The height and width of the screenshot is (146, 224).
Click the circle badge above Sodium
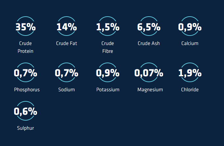click(x=67, y=73)
